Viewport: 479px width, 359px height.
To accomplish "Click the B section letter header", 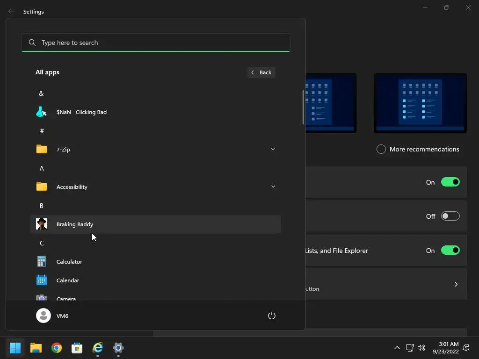I will click(42, 206).
